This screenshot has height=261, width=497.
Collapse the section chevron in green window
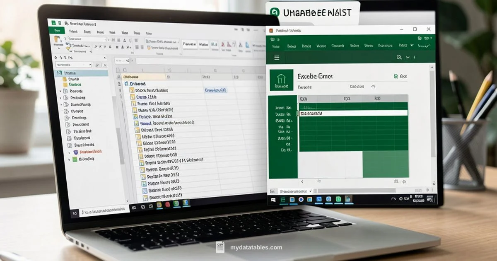pyautogui.click(x=373, y=87)
